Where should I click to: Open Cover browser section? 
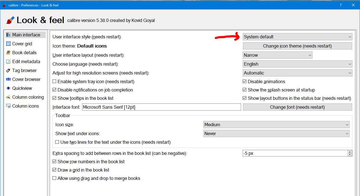point(25,79)
